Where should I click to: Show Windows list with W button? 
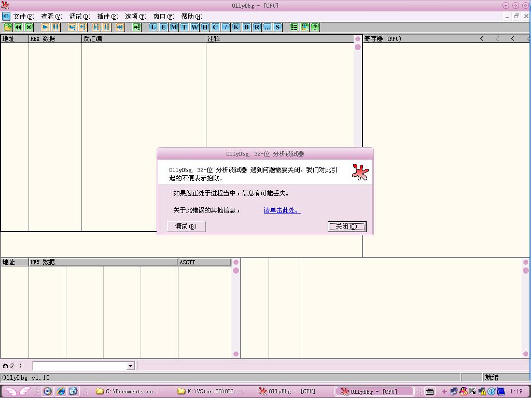(195, 27)
